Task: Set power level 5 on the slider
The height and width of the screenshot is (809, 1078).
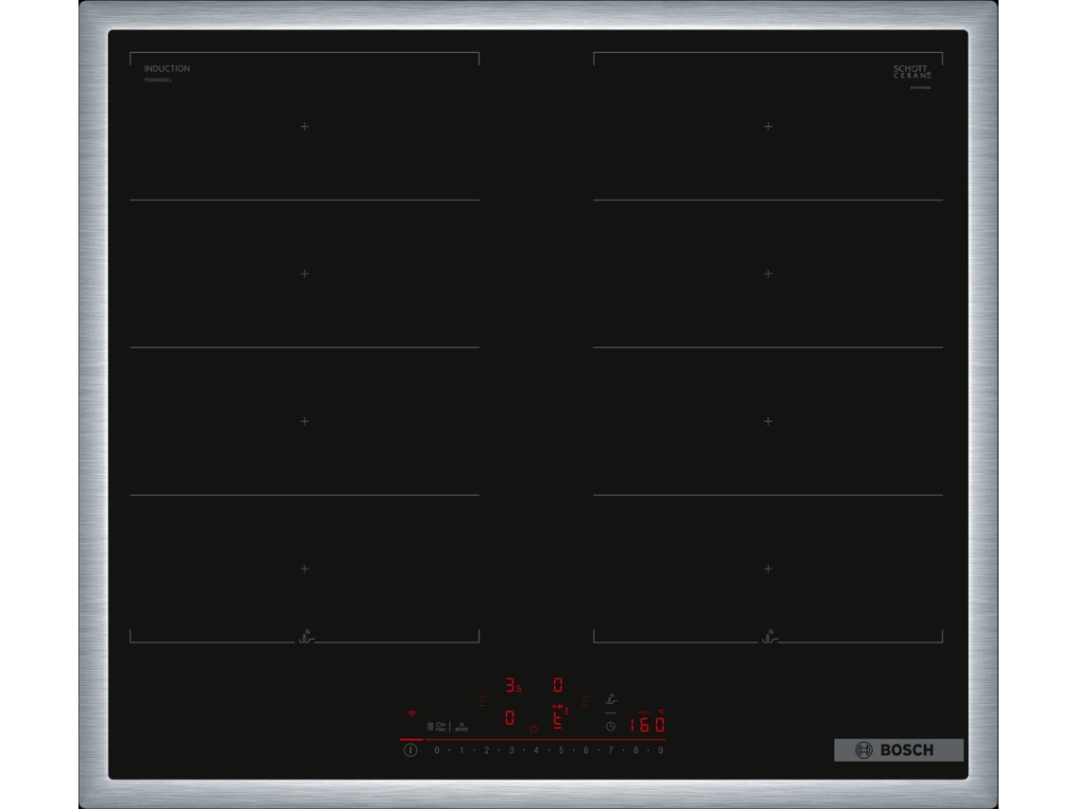Action: tap(561, 750)
